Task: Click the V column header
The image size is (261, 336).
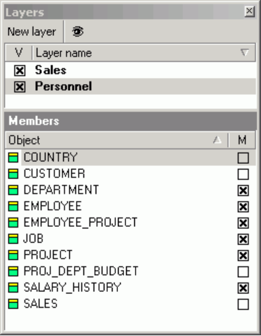Action: coord(18,53)
